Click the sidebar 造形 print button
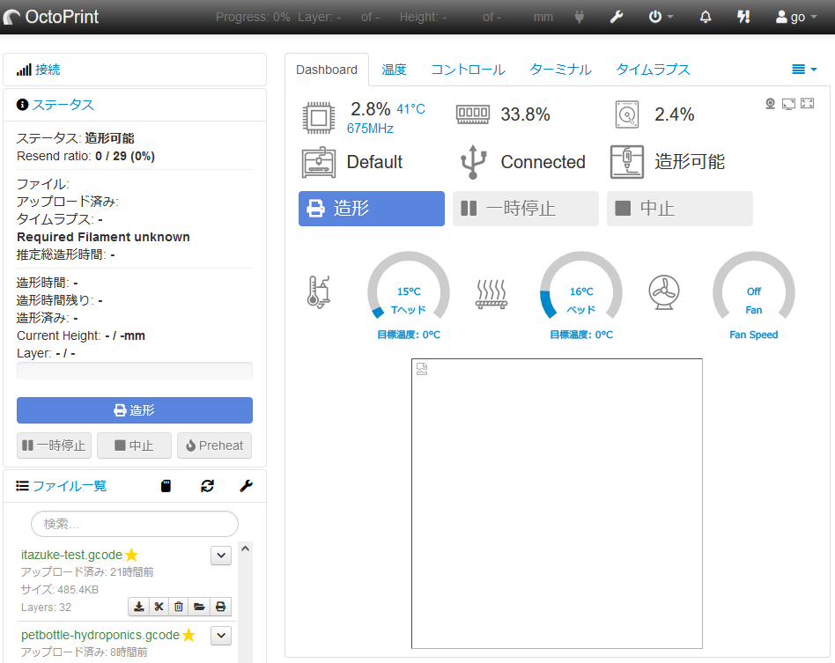Viewport: 835px width, 663px height. pos(135,410)
